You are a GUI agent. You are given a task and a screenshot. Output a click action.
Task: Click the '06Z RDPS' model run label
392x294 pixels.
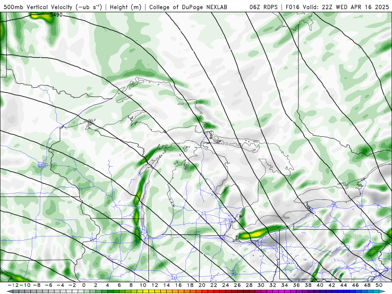pyautogui.click(x=264, y=7)
